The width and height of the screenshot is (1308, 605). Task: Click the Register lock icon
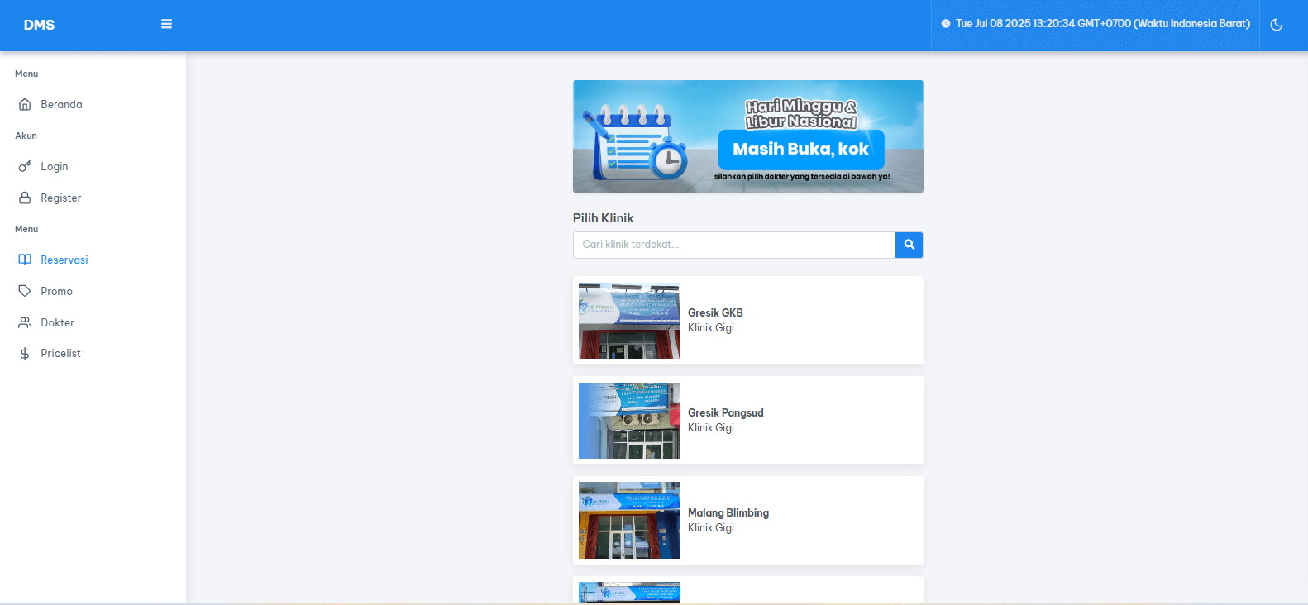[25, 198]
